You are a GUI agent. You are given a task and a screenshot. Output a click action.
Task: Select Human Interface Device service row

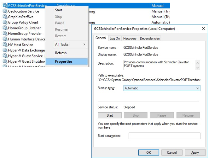26,39
